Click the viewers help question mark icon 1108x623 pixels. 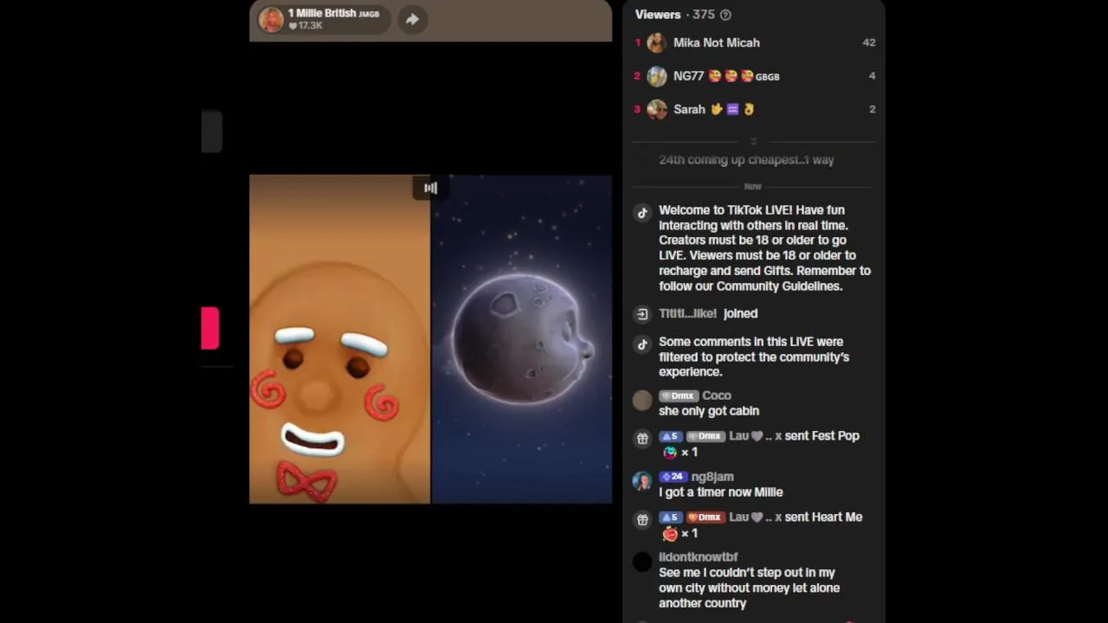pos(725,15)
